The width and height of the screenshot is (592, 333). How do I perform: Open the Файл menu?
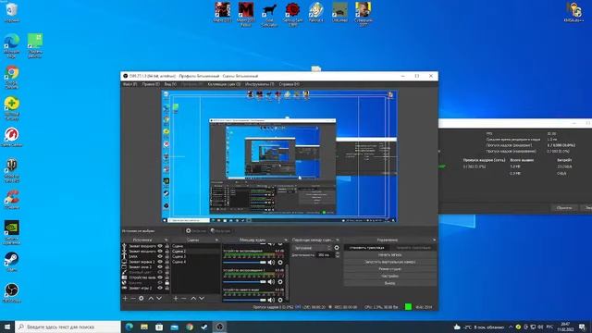[129, 84]
